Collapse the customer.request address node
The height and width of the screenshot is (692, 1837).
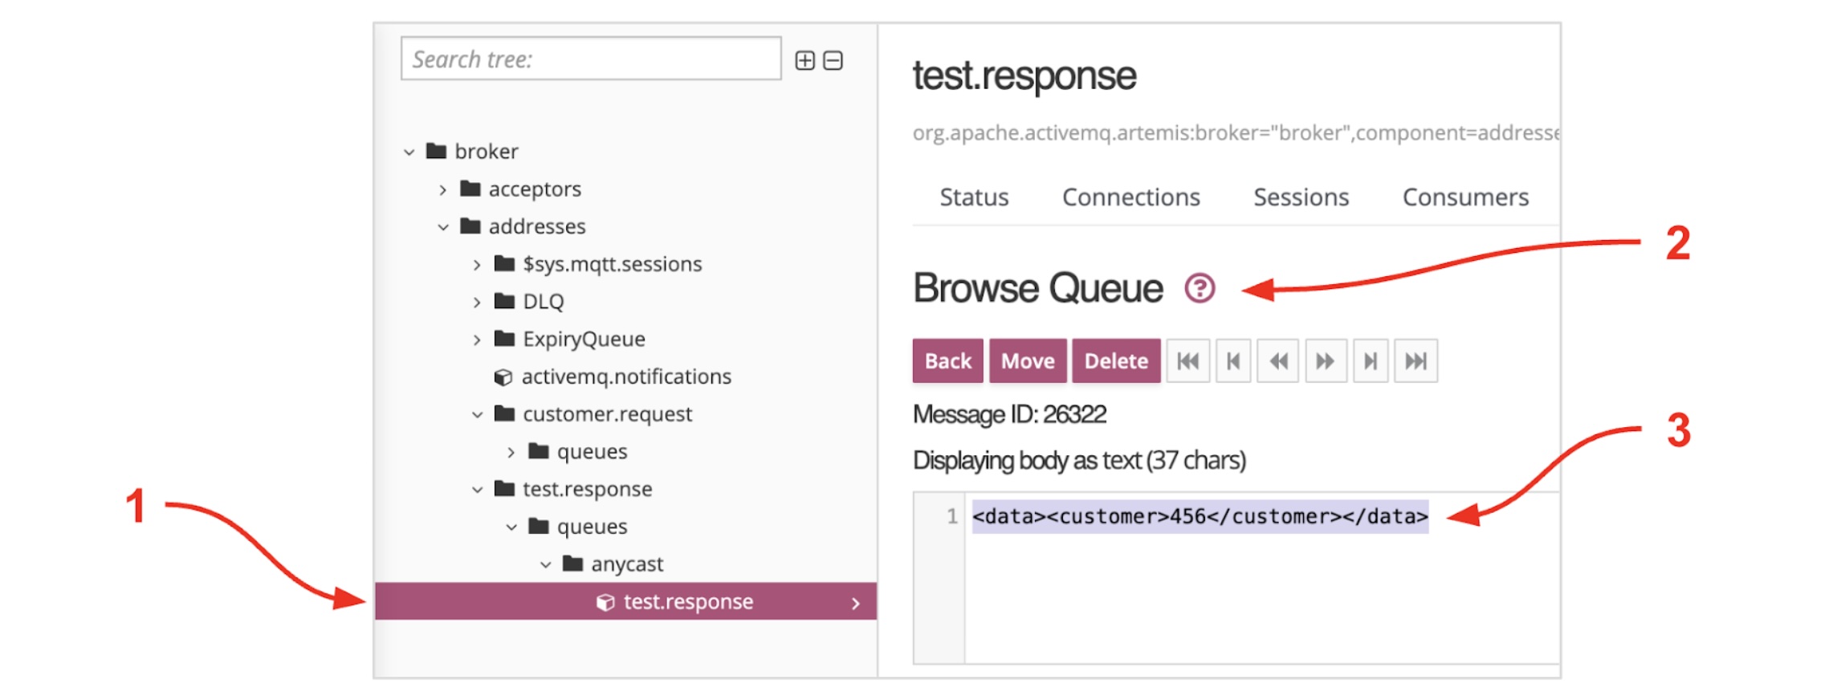tap(477, 415)
